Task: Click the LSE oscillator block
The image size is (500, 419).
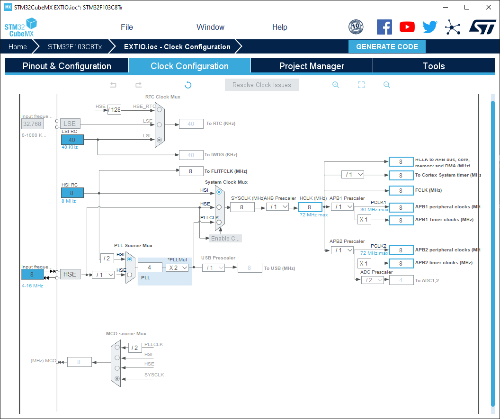Action: coord(70,124)
